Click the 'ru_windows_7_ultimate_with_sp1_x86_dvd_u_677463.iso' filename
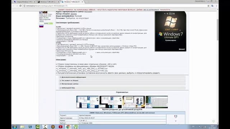This screenshot has width=230, height=129. (82, 68)
